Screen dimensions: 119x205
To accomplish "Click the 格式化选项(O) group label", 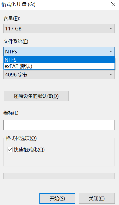I will pos(21,138).
